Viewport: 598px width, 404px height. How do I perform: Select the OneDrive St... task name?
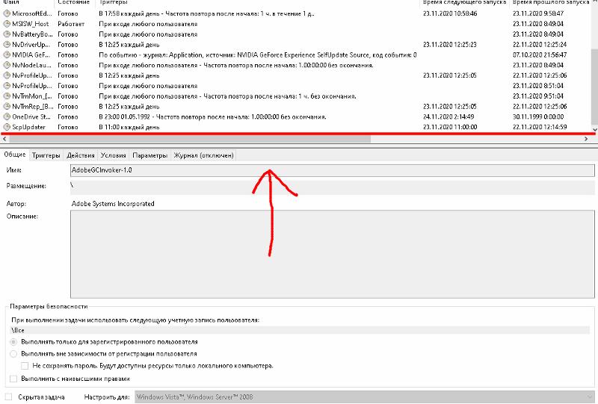point(31,116)
